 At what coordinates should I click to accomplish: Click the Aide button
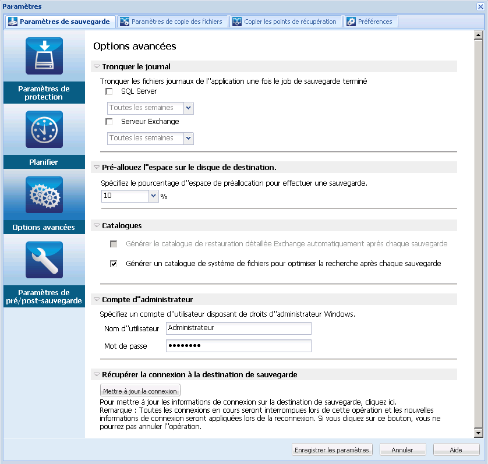coord(456,449)
